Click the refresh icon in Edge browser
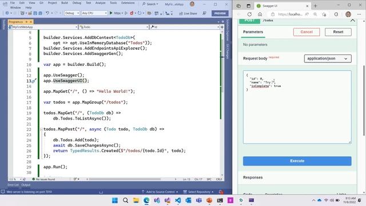The height and width of the screenshot is (206, 366). click(249, 14)
